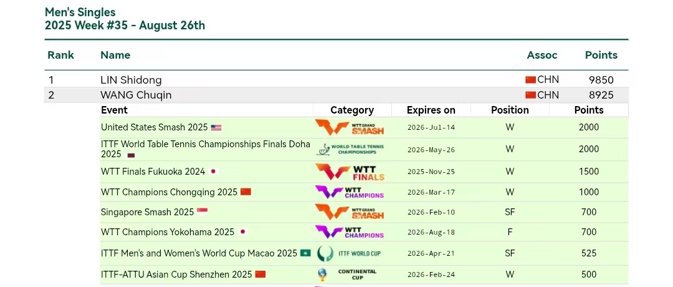
Task: Click the Assoc column header
Action: pos(542,55)
